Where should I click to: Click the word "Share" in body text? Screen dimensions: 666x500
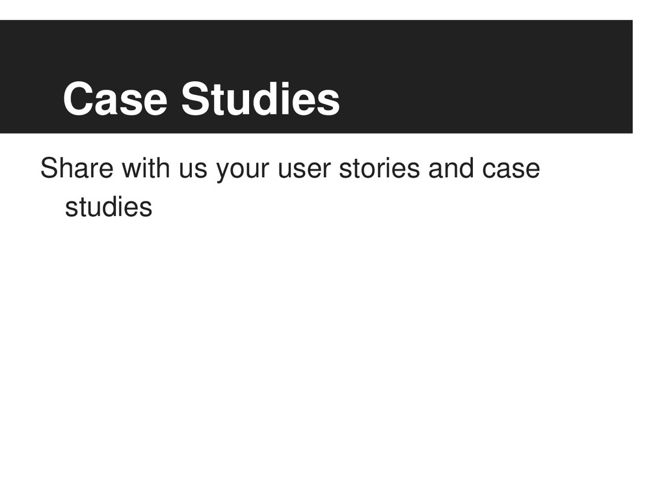click(x=77, y=168)
